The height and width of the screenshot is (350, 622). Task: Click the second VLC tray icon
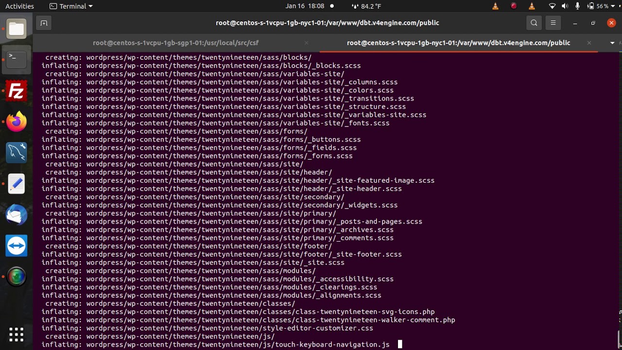click(532, 6)
